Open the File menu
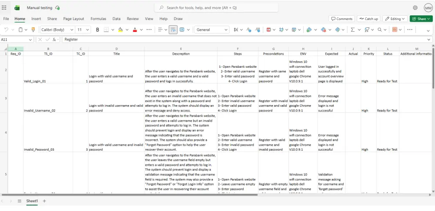Viewport: 435px width, 211px height. (x=6, y=19)
